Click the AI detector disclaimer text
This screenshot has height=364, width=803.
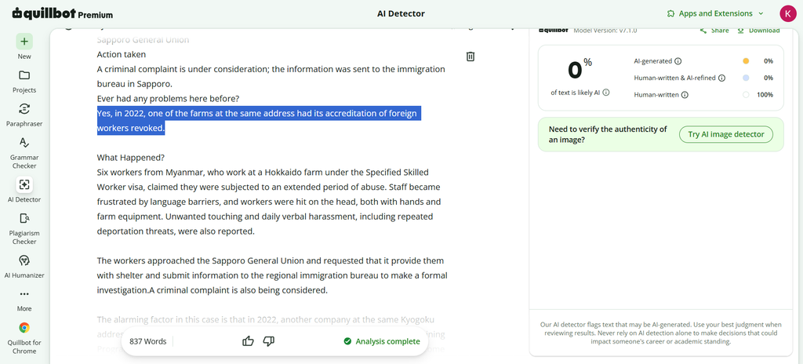pos(660,333)
